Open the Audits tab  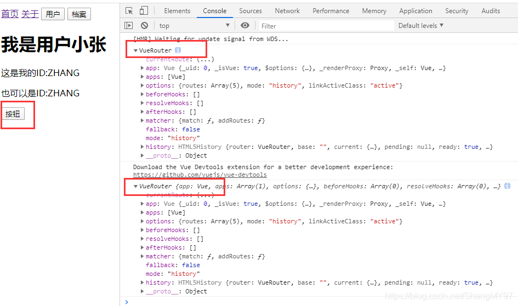[491, 11]
